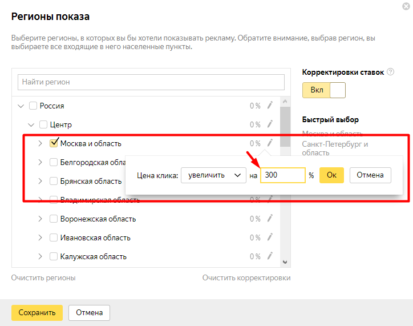The height and width of the screenshot is (326, 413).
Task: Expand the Москва и область node
Action: point(40,143)
